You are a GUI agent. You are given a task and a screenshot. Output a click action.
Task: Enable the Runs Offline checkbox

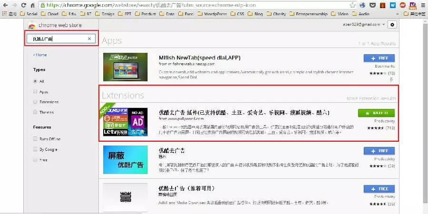pyautogui.click(x=35, y=139)
